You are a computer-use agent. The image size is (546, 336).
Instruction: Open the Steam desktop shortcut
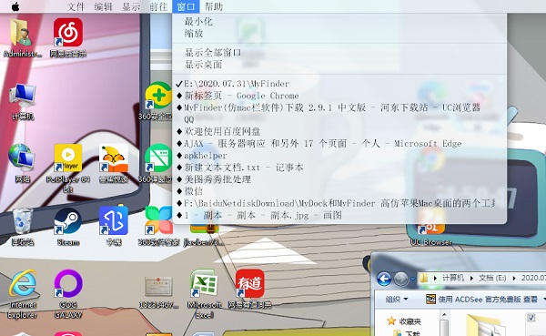tap(68, 227)
